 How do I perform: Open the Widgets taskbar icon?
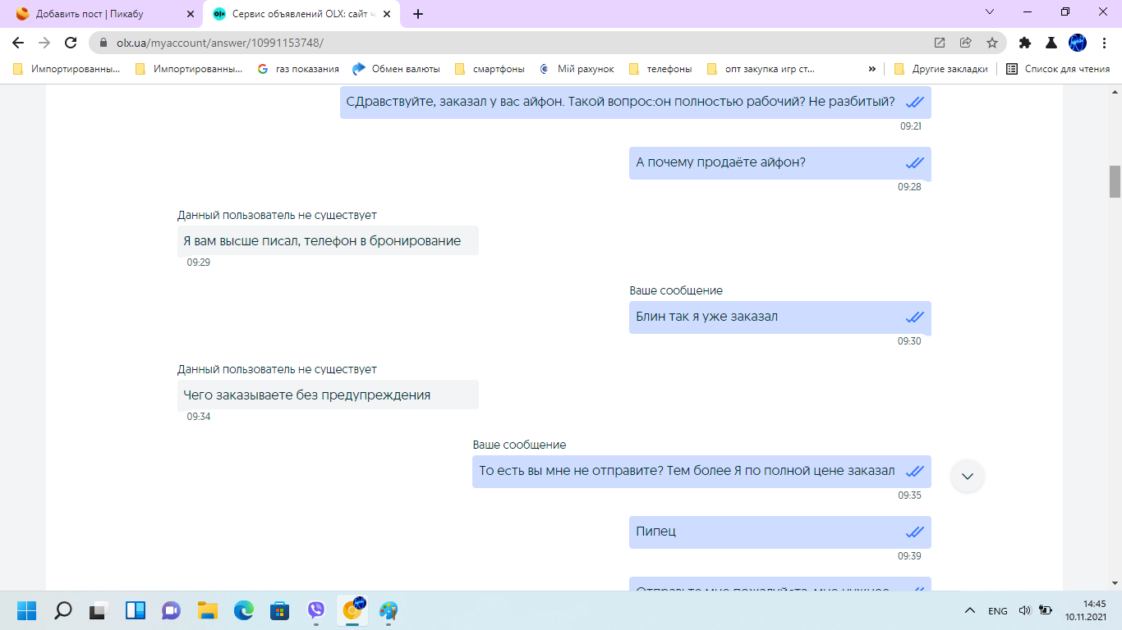136,610
